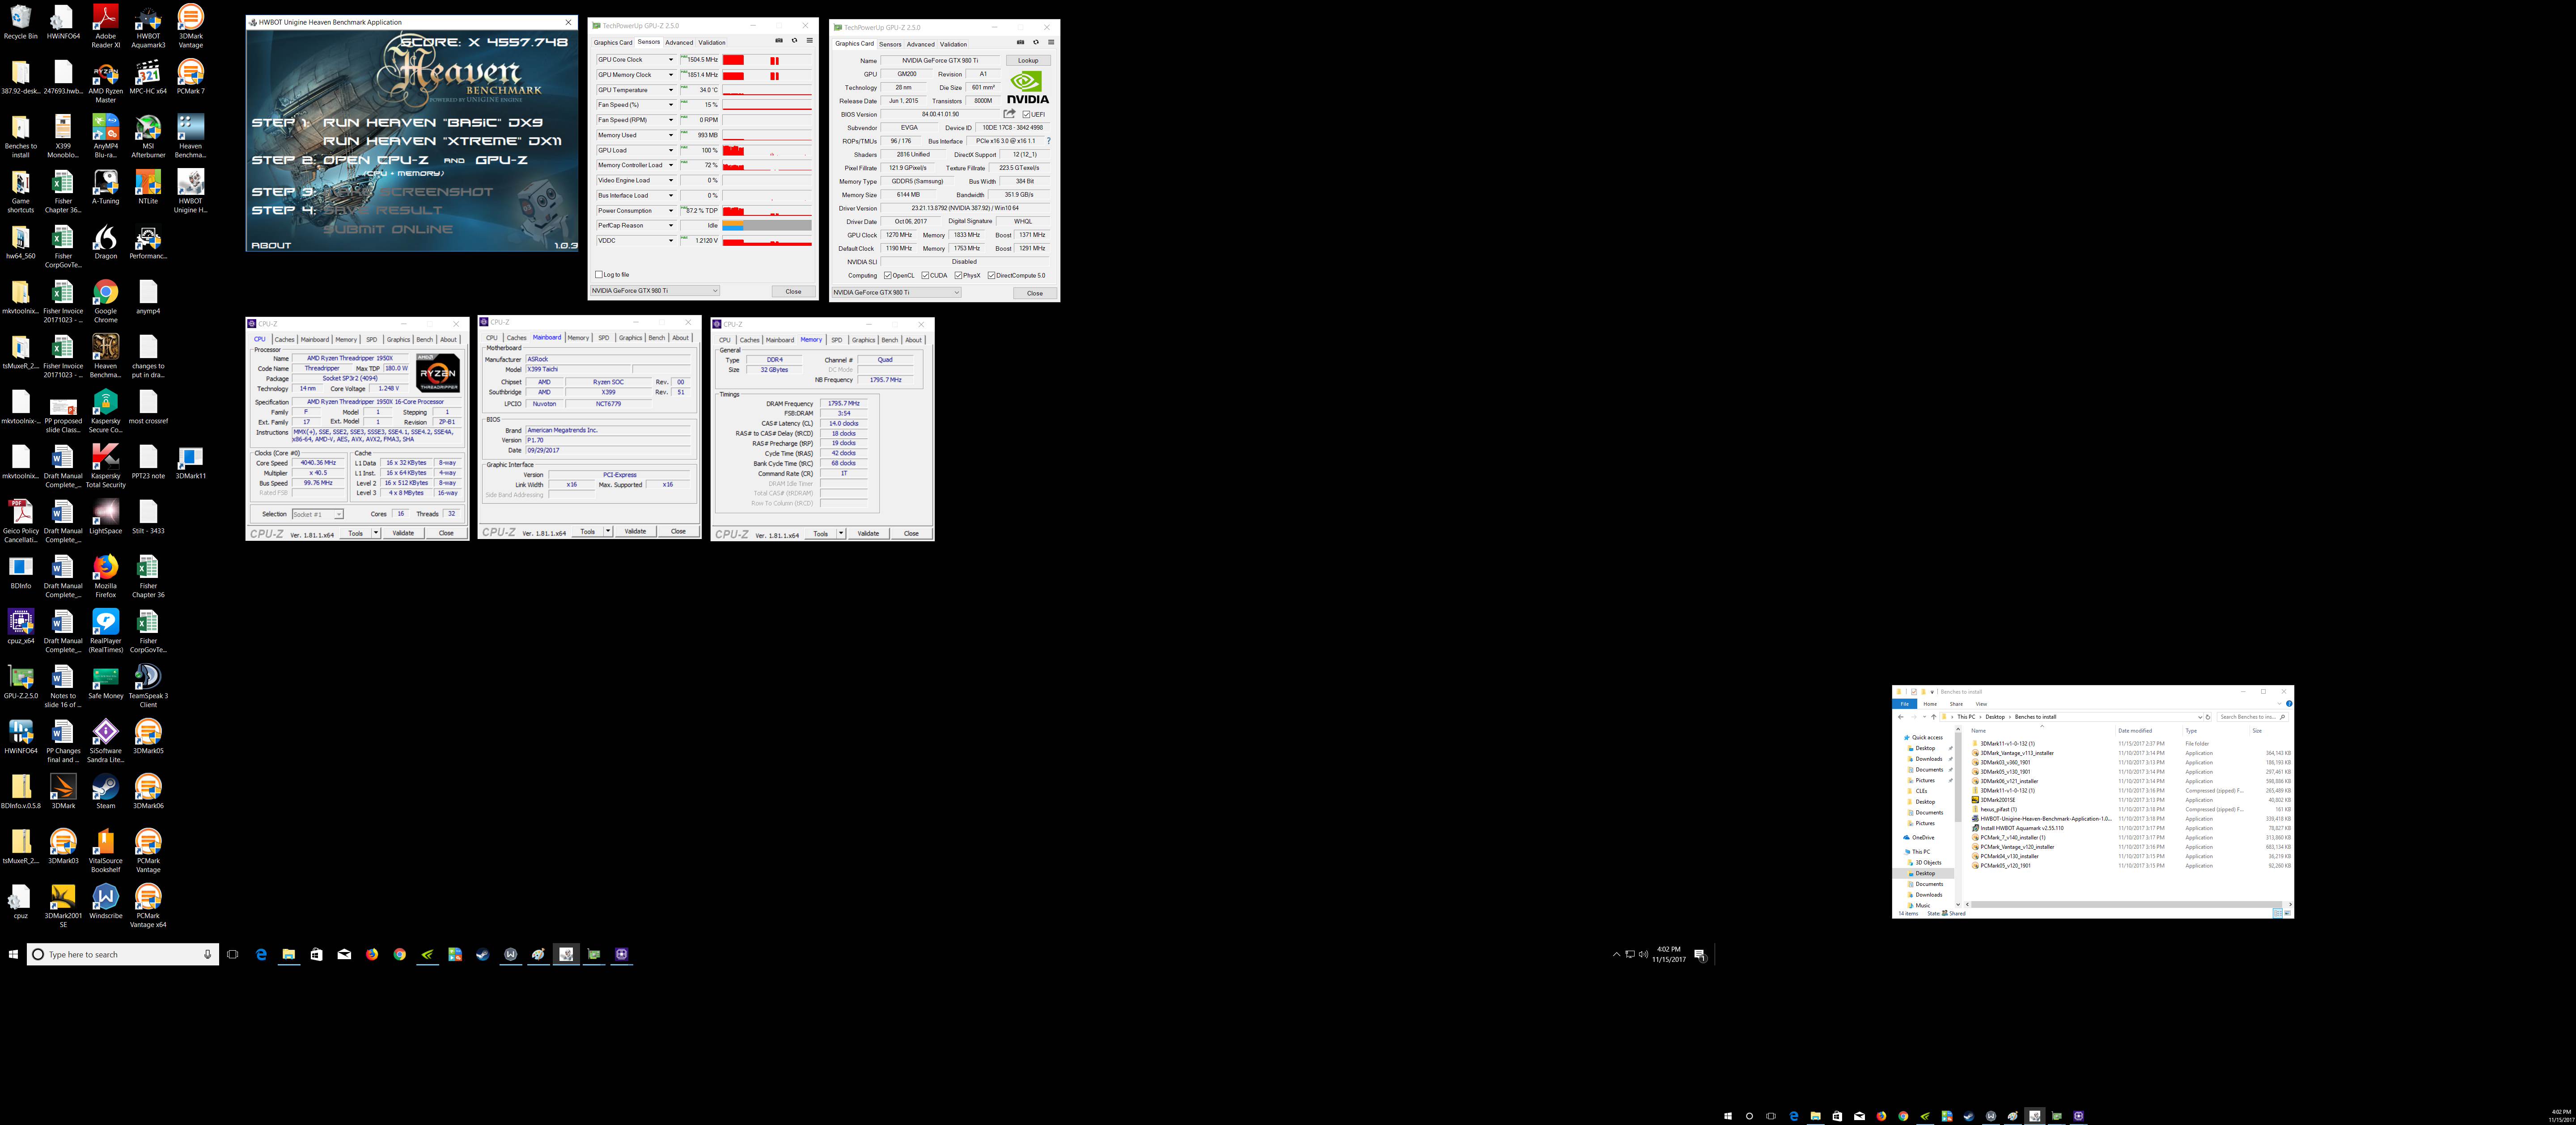The image size is (2576, 1125).
Task: Open the AMD Ryzen Master desktop icon
Action: click(105, 78)
